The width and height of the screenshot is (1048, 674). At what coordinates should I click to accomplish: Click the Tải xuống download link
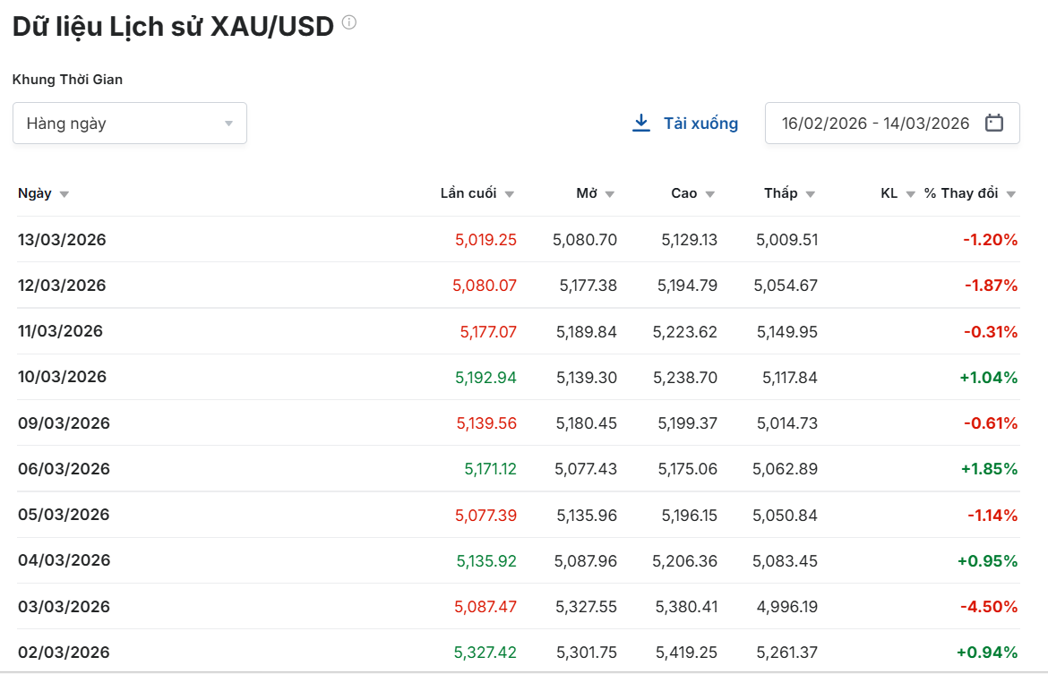click(700, 124)
